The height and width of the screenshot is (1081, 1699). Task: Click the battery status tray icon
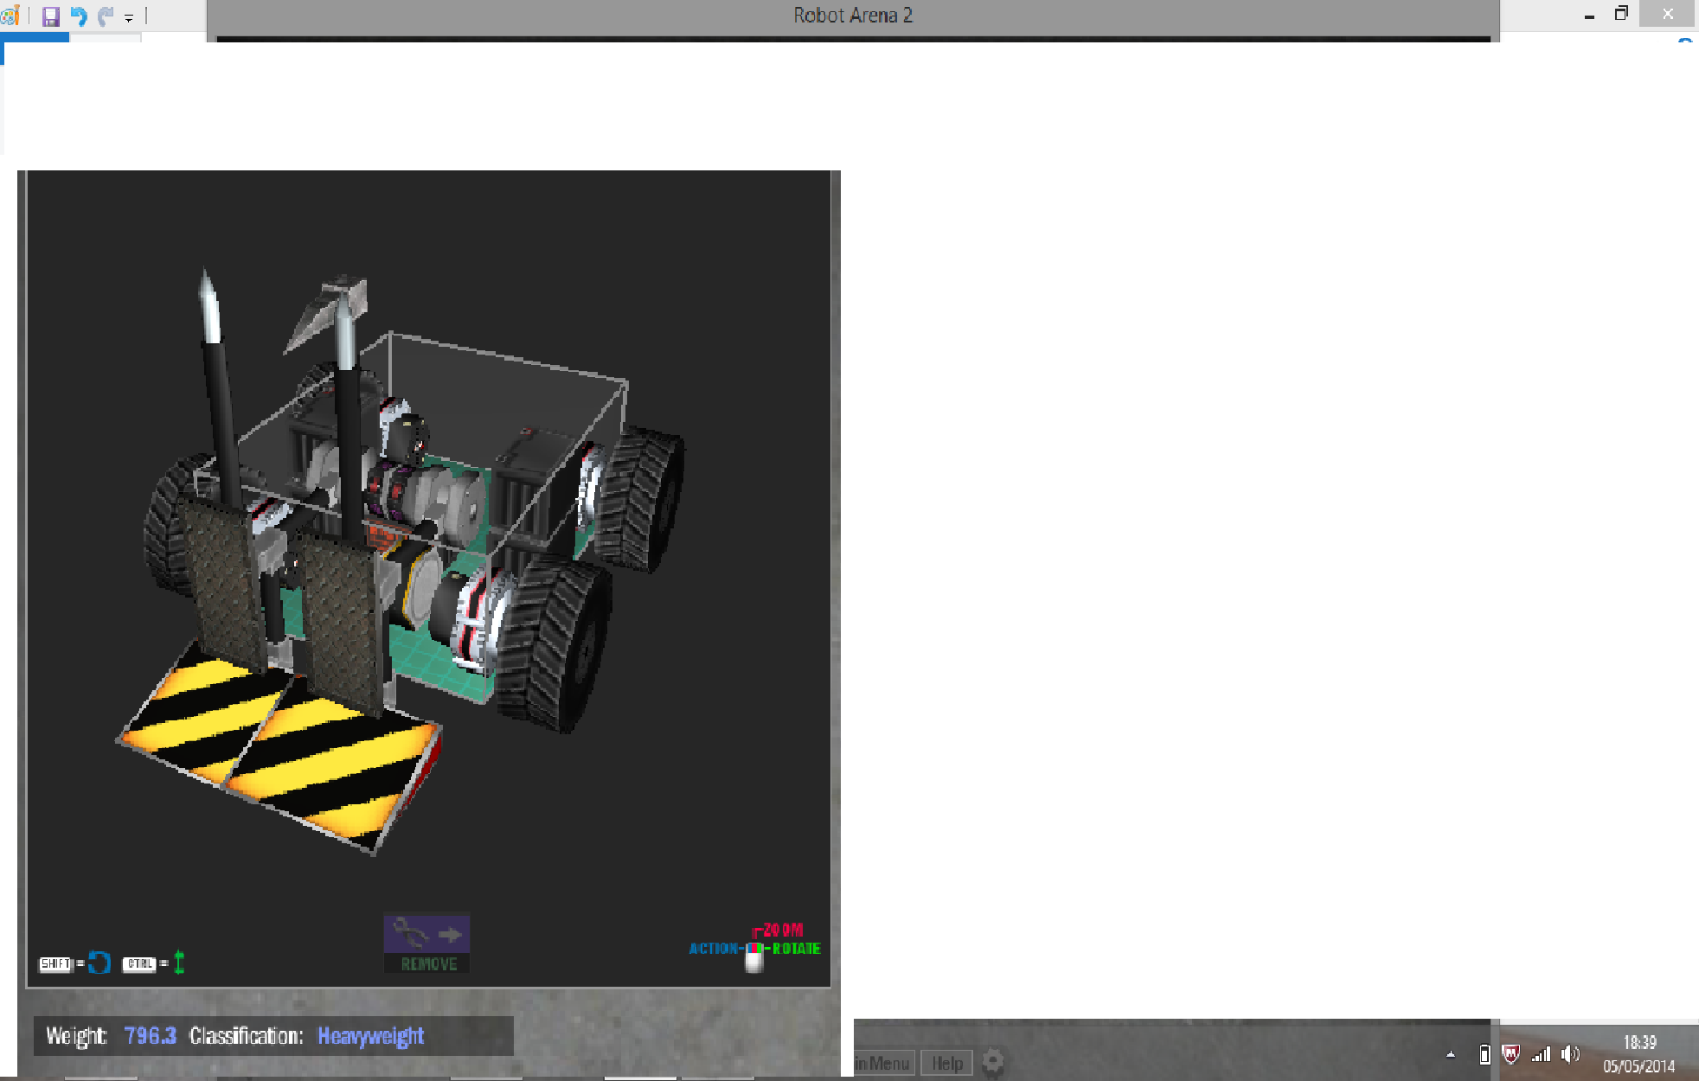[1484, 1054]
